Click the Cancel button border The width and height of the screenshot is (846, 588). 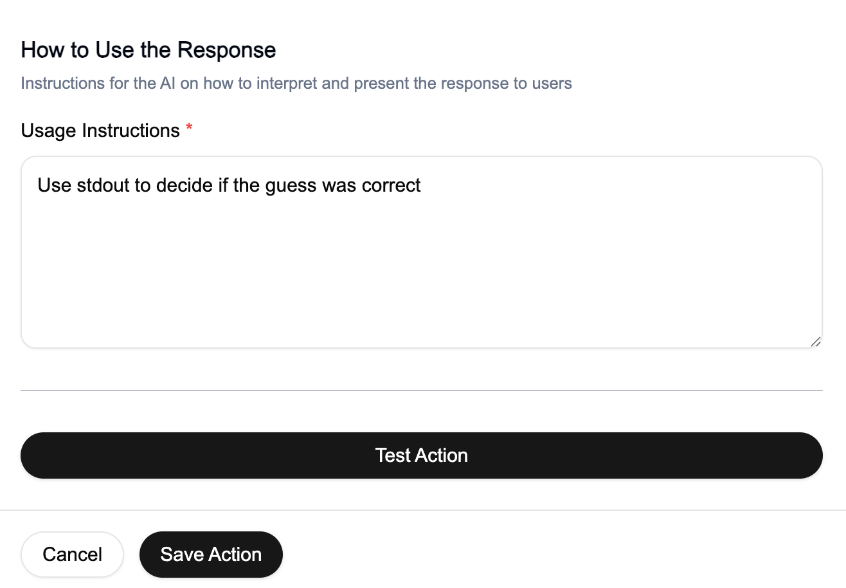point(72,531)
